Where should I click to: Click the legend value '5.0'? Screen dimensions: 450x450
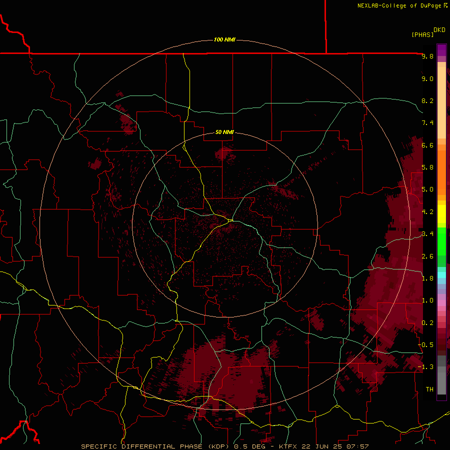tap(427, 189)
